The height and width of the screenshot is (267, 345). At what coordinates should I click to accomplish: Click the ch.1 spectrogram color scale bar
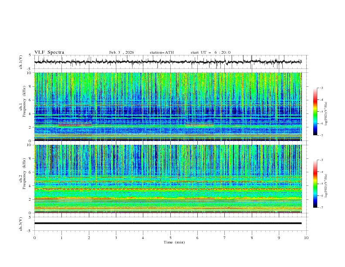315,111
